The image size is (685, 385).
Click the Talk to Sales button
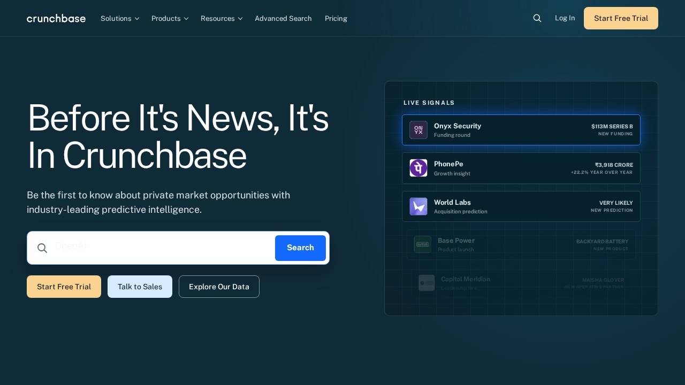click(x=140, y=287)
